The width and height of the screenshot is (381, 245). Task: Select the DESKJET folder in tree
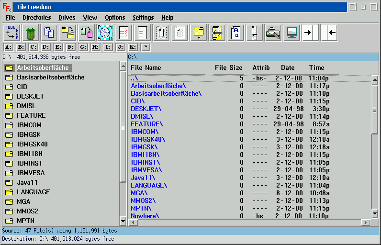[30, 96]
